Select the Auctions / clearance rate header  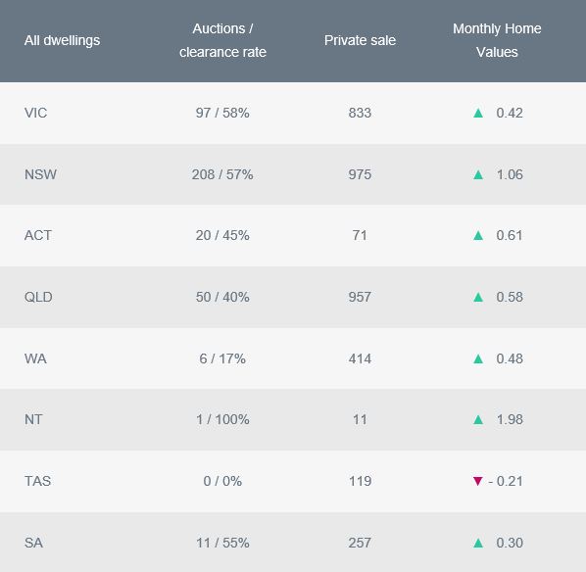coord(222,40)
